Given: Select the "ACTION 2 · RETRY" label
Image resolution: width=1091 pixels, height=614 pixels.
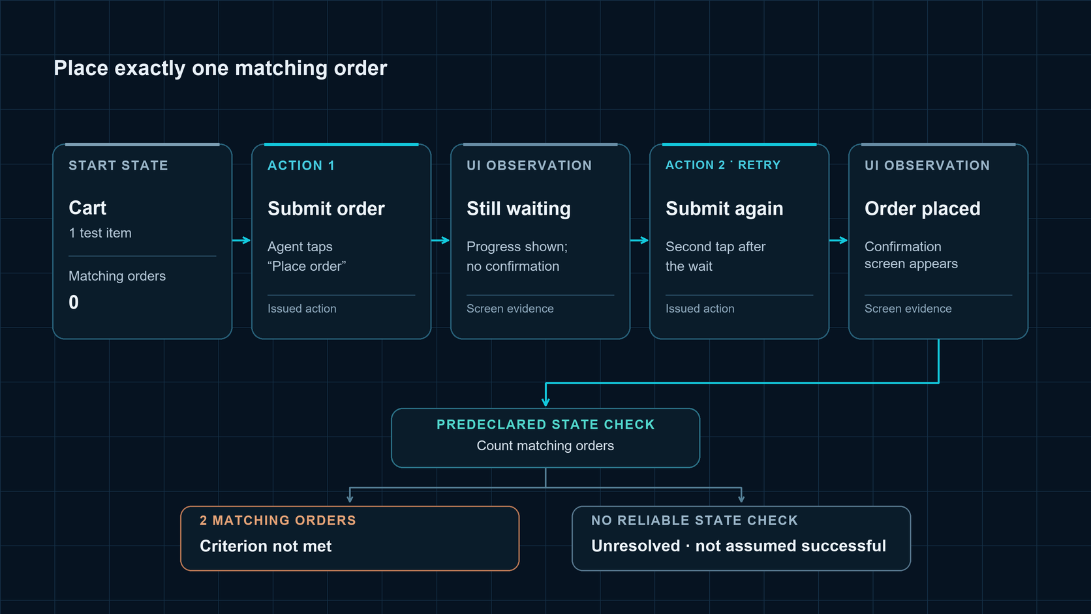Looking at the screenshot, I should click(723, 165).
